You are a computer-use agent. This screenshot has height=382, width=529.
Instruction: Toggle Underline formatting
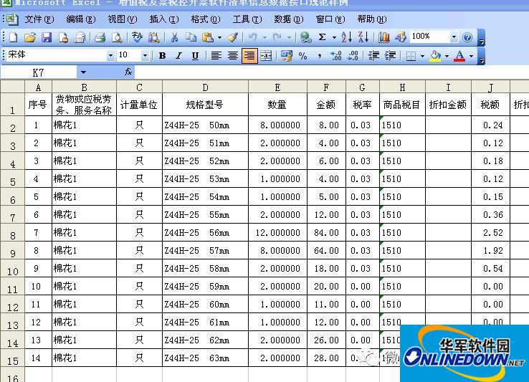click(x=195, y=56)
